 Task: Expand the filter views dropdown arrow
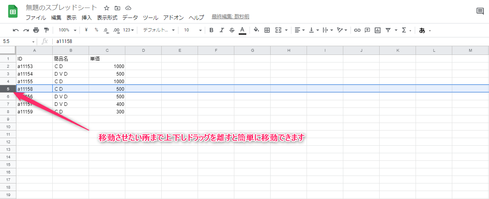coord(396,30)
